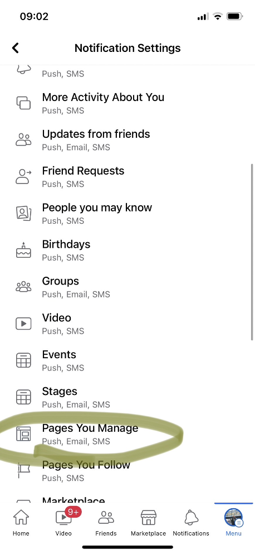Open Stages notification settings

pos(127,397)
